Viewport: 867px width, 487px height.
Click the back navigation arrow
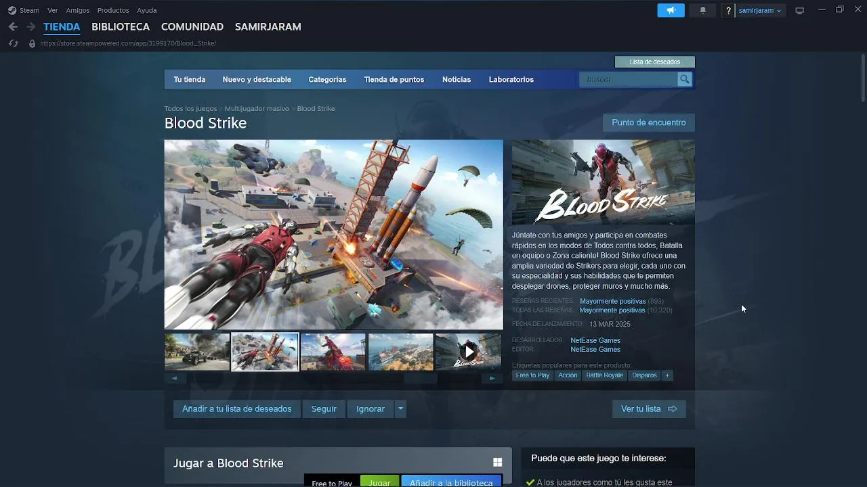click(x=13, y=26)
